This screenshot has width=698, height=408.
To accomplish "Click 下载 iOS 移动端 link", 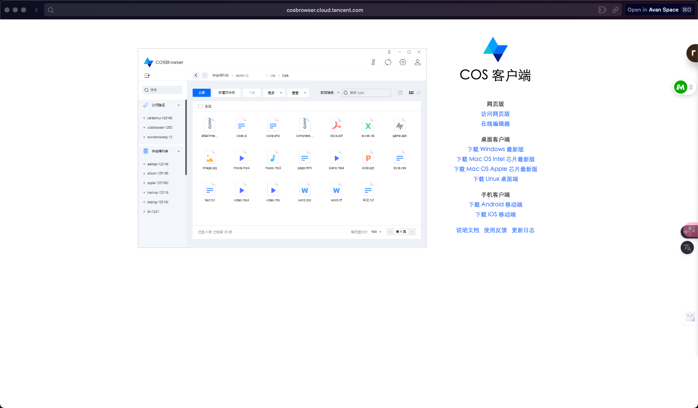I will click(x=495, y=215).
